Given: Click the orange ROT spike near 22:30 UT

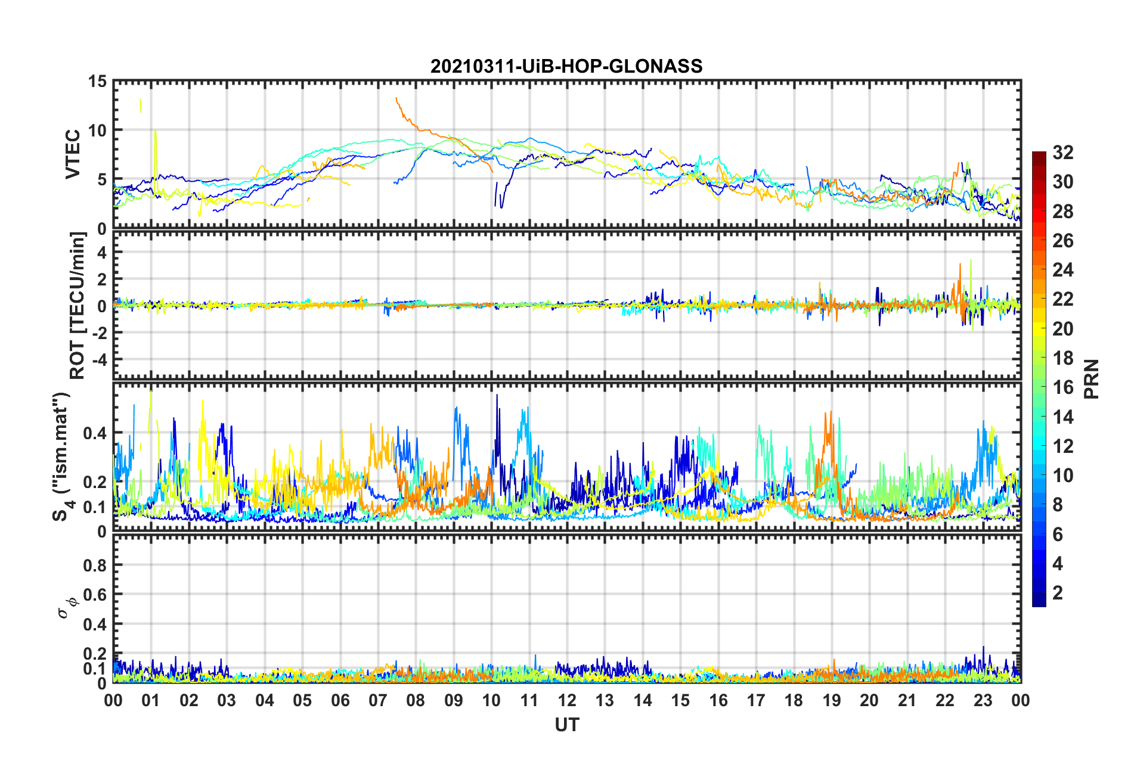Looking at the screenshot, I should pos(960,266).
